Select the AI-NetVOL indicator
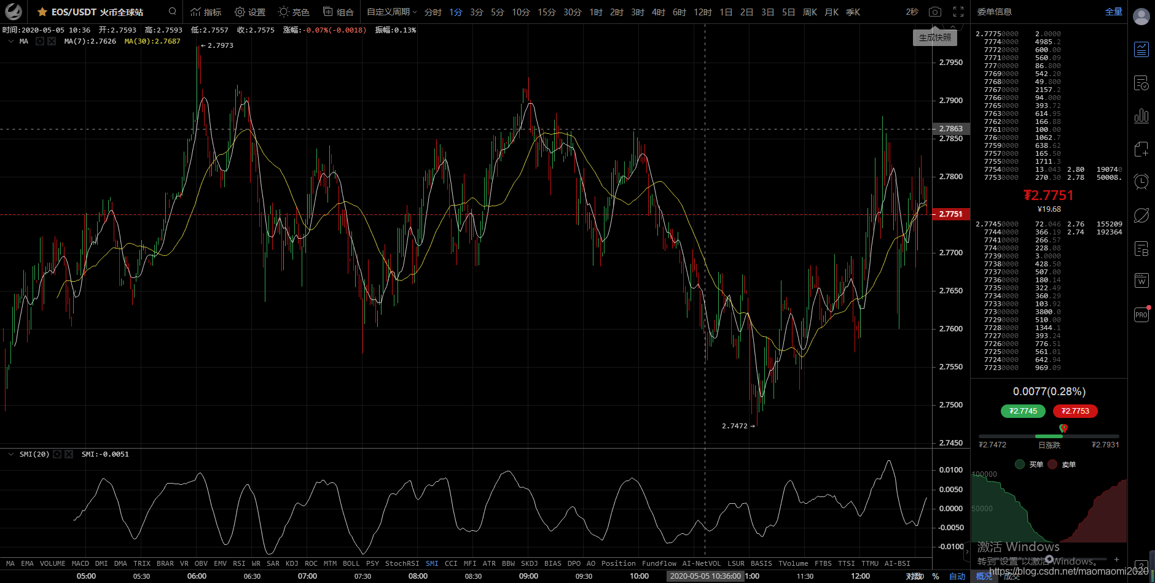 702,563
